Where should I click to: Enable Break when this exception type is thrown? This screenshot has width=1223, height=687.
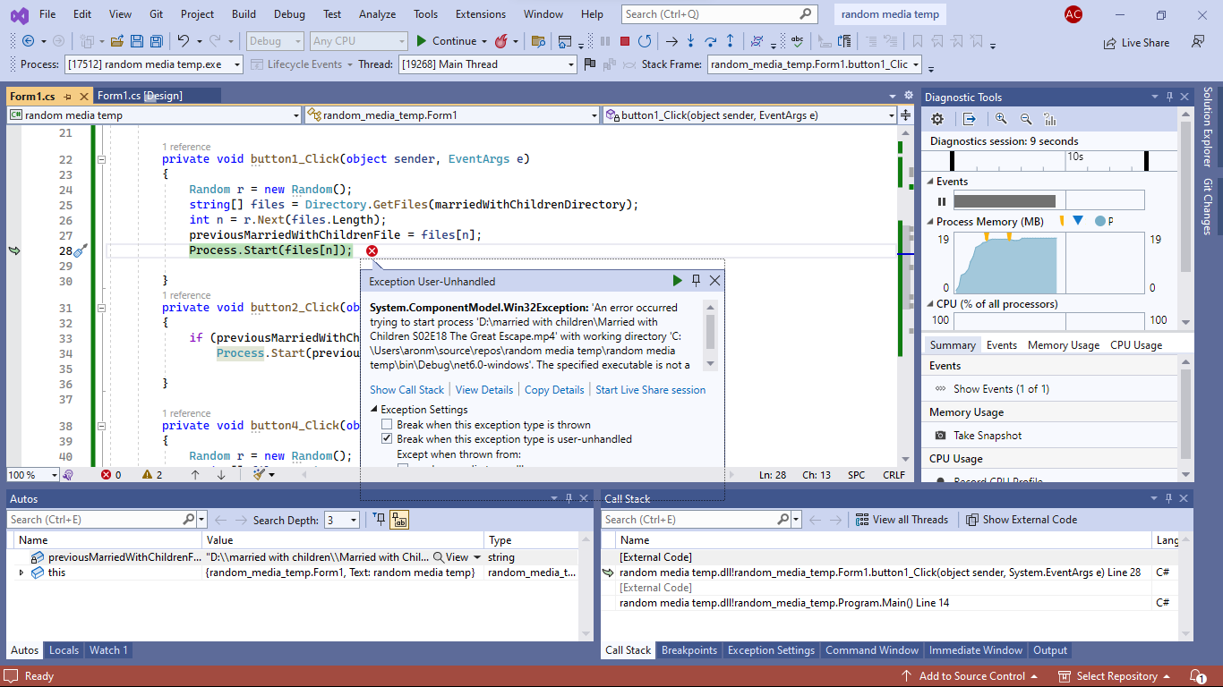click(x=387, y=425)
